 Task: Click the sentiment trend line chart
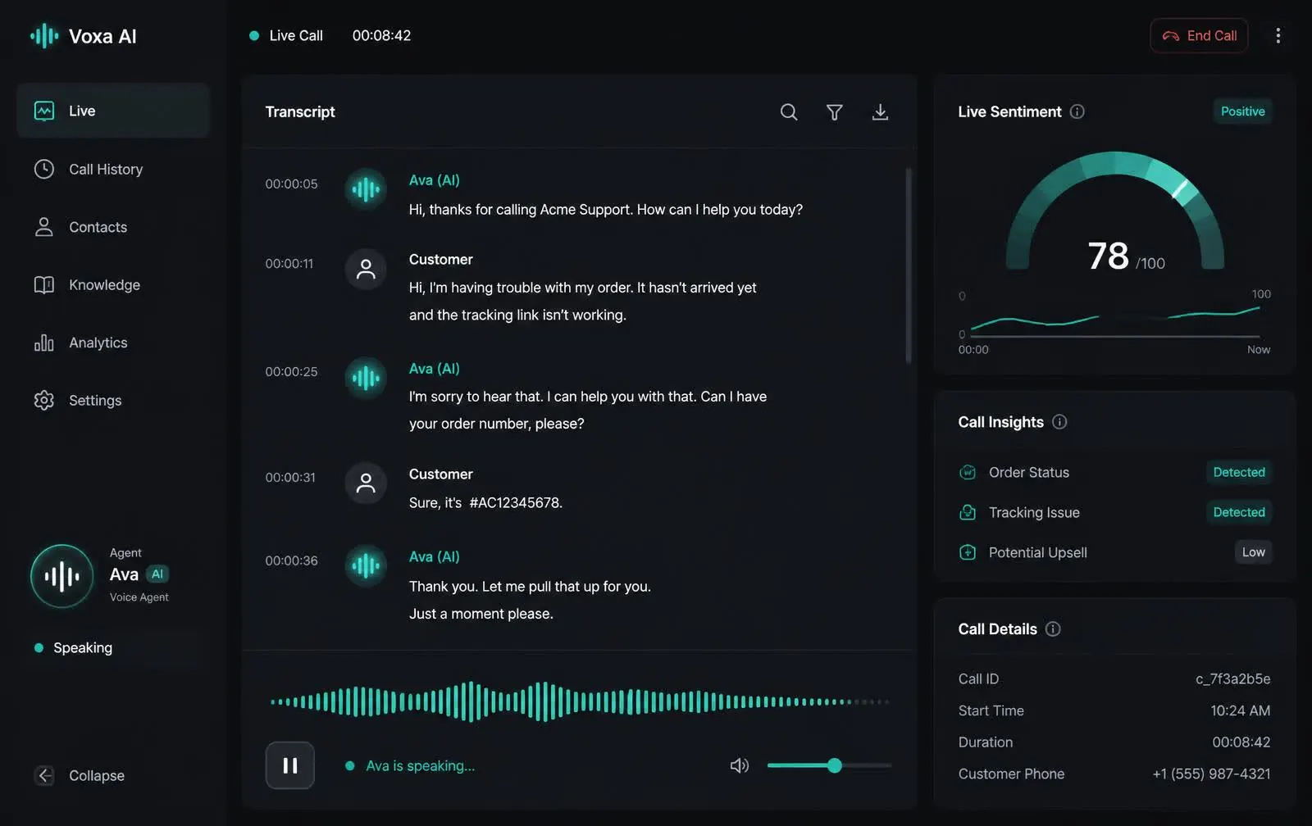coord(1115,320)
